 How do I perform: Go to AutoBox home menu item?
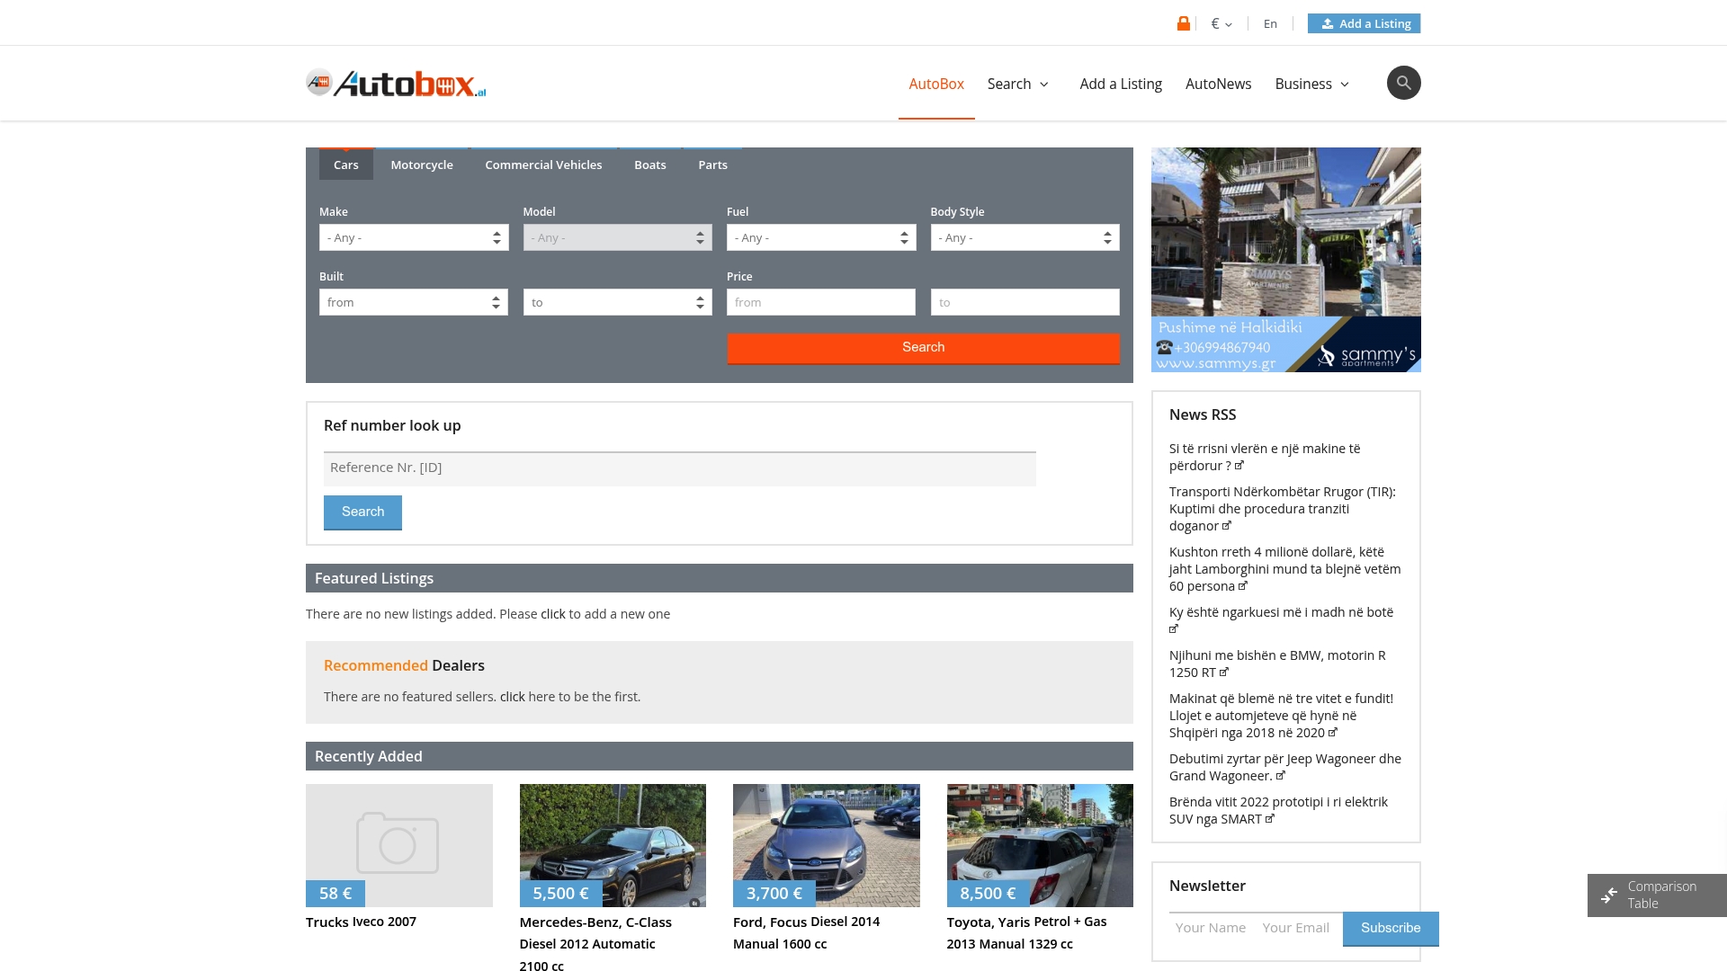click(x=936, y=84)
